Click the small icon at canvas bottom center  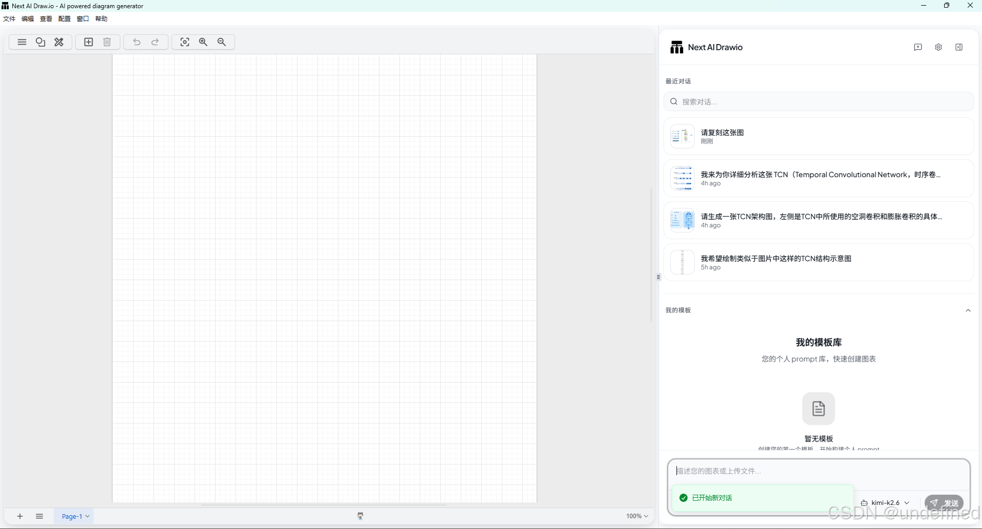(360, 516)
